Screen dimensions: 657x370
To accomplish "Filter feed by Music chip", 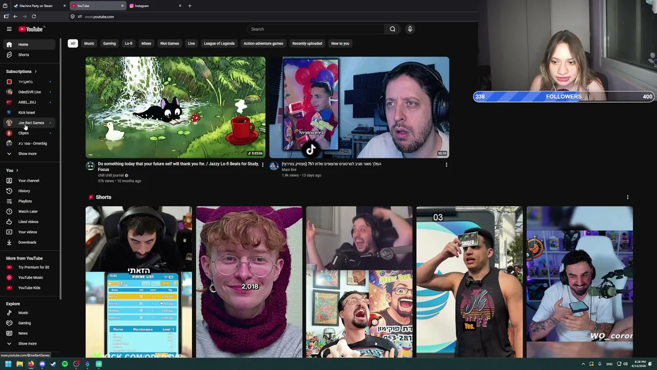I will (x=89, y=43).
